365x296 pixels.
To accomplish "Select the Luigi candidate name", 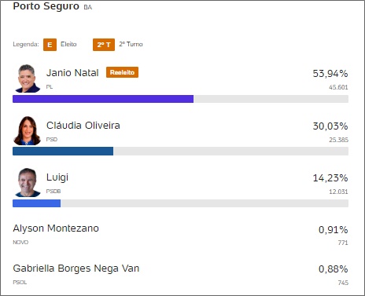I will pos(57,177).
